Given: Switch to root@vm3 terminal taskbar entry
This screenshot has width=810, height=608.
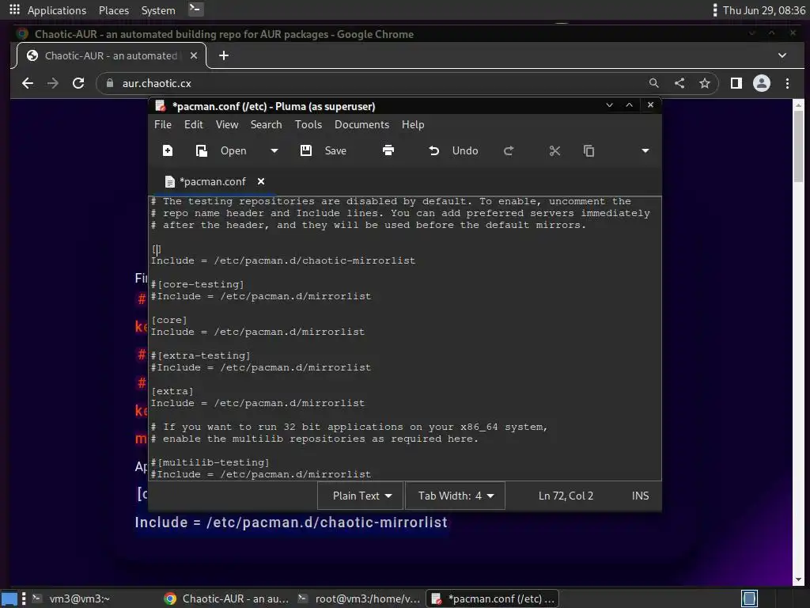Looking at the screenshot, I should click(x=360, y=598).
